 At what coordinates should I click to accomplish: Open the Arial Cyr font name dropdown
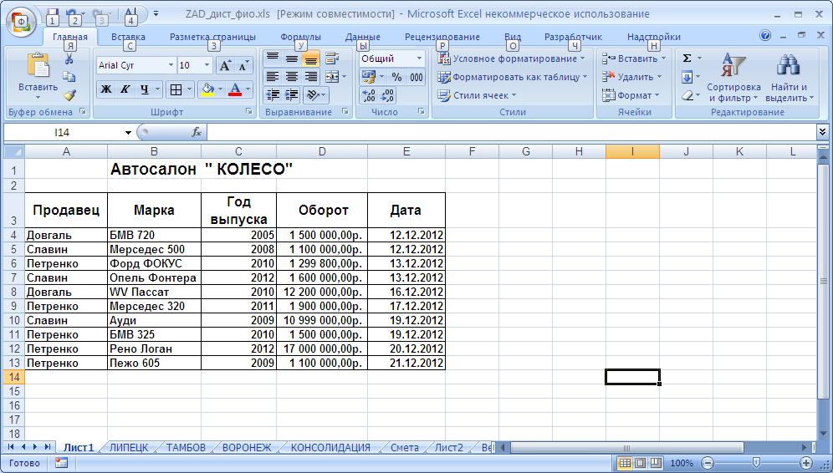pos(171,65)
